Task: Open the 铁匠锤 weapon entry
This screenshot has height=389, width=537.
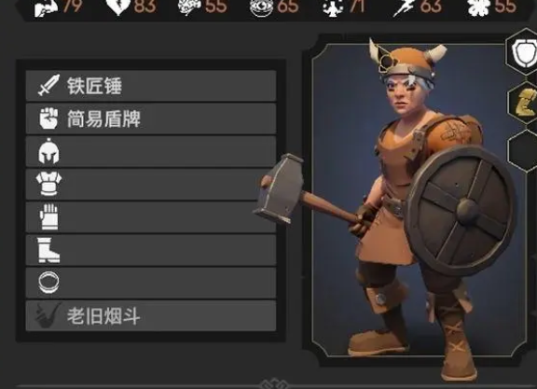Action: pyautogui.click(x=151, y=86)
